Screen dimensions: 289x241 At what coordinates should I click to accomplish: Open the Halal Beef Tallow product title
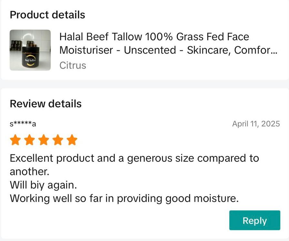coord(154,37)
